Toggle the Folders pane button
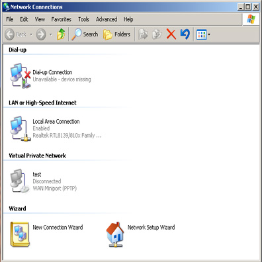262x262 pixels. (116, 34)
